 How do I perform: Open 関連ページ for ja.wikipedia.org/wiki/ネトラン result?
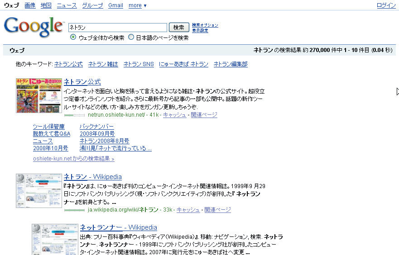[x=217, y=210]
